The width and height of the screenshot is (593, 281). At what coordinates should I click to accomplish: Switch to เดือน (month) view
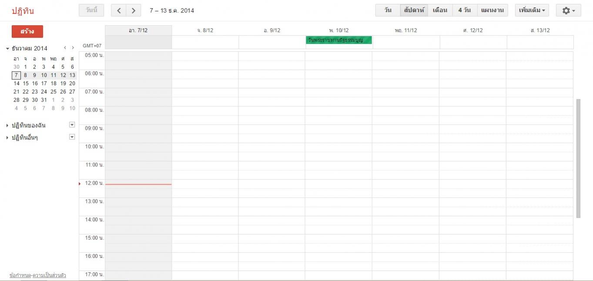(x=440, y=10)
